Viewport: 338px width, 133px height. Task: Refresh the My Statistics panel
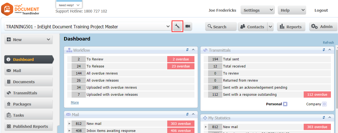324,117
